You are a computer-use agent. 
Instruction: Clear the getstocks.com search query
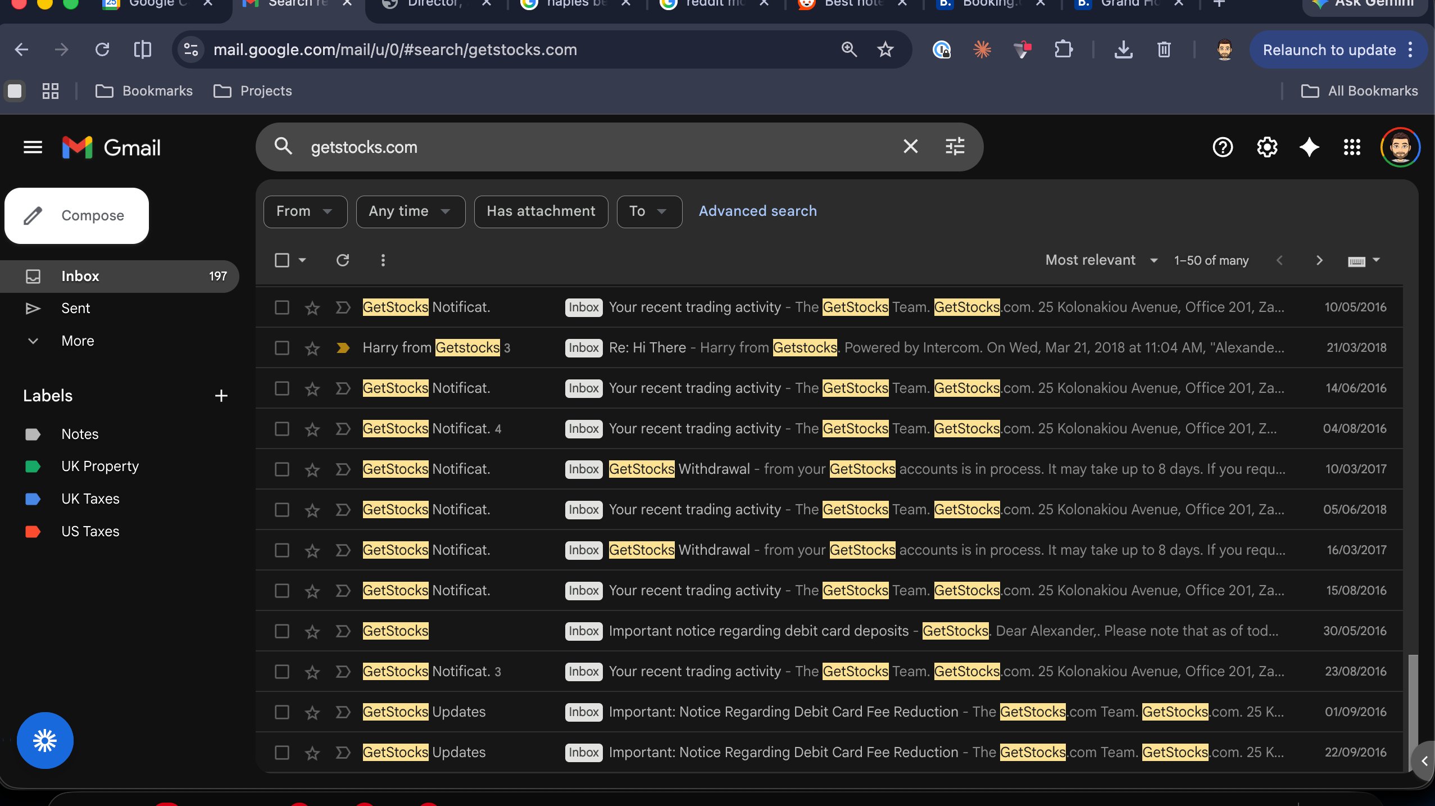[910, 146]
